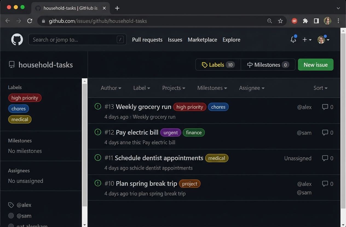Screen dimensions: 346x227
Task: Expand the Author filter dropdown
Action: coord(111,88)
